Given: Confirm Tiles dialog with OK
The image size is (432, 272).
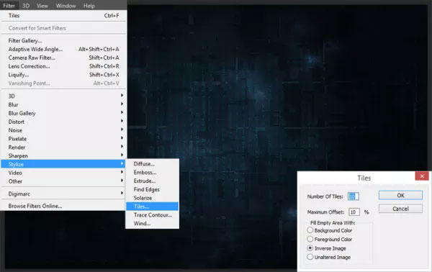Looking at the screenshot, I should click(x=400, y=195).
